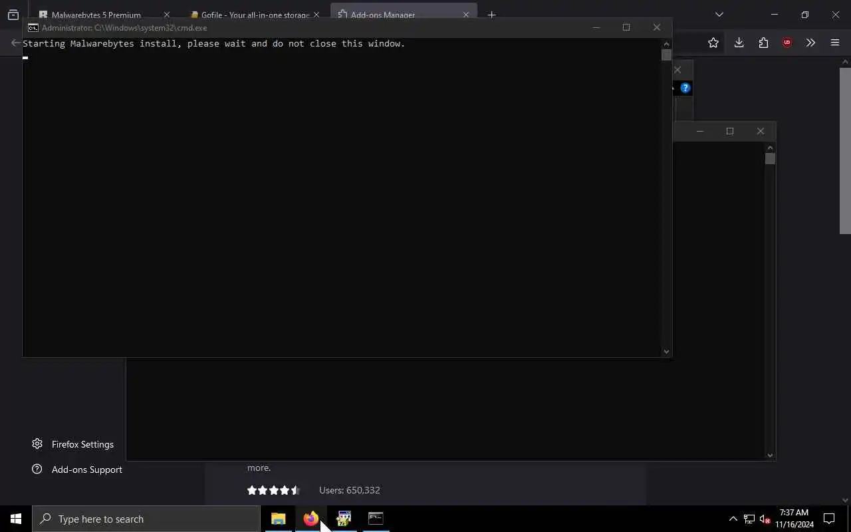851x532 pixels.
Task: Click the 'Users: 650,332' text
Action: click(350, 490)
